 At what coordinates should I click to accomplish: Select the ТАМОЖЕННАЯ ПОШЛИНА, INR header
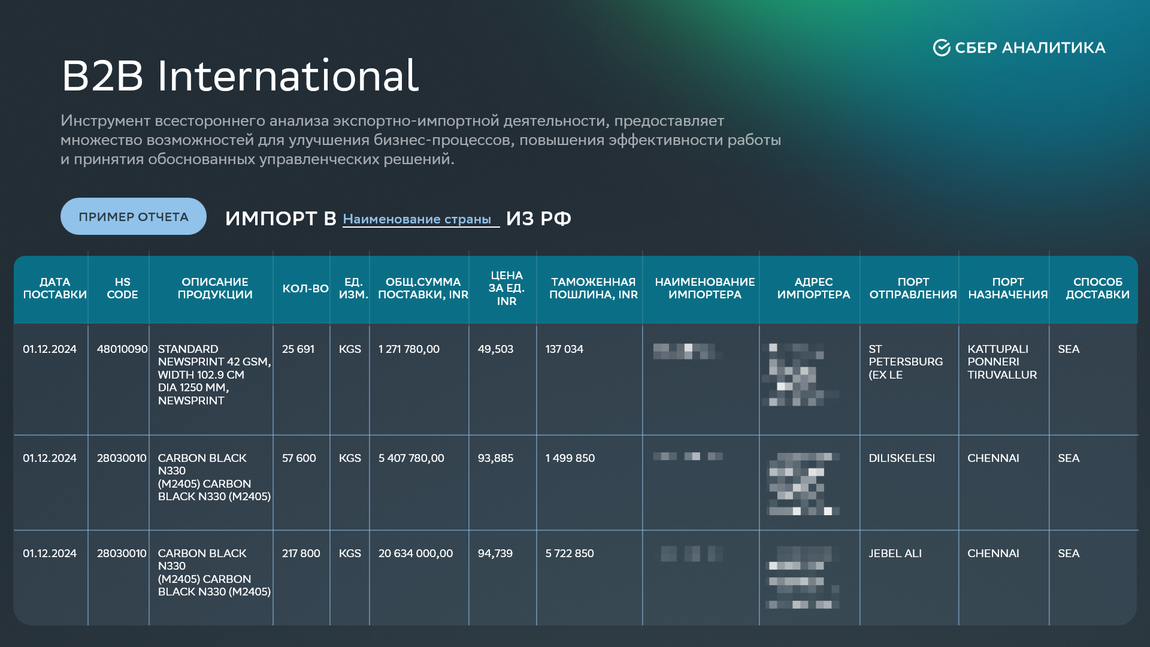click(593, 288)
